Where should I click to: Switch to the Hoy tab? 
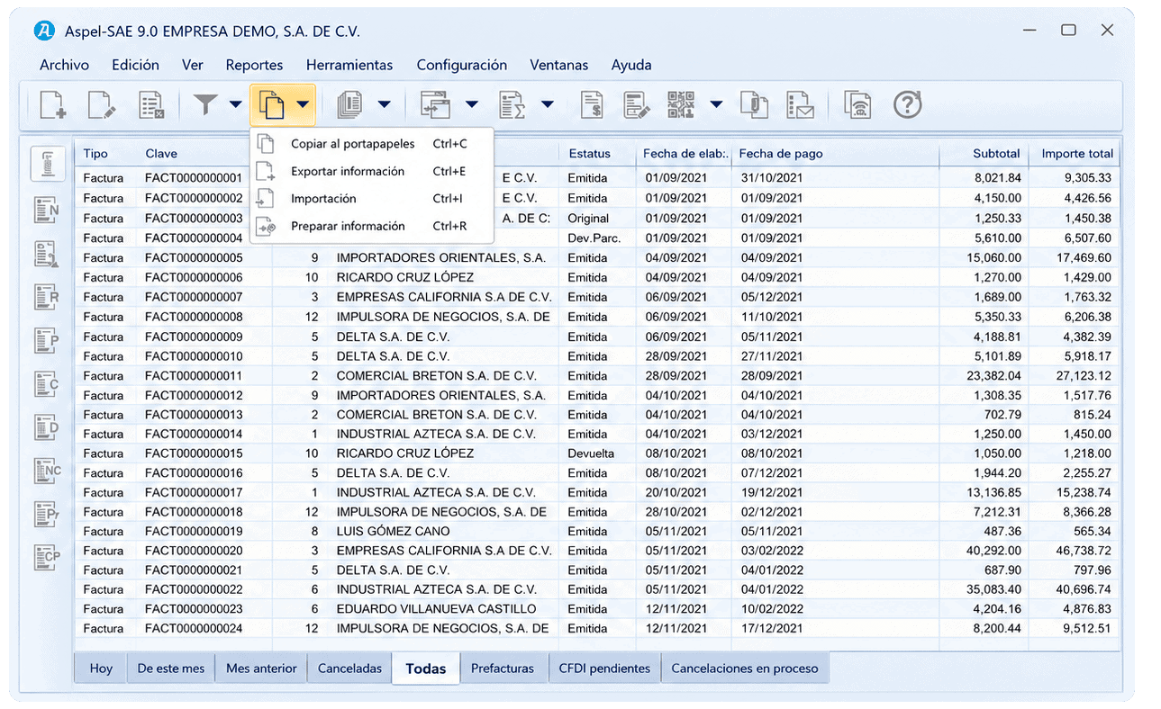[x=101, y=669]
